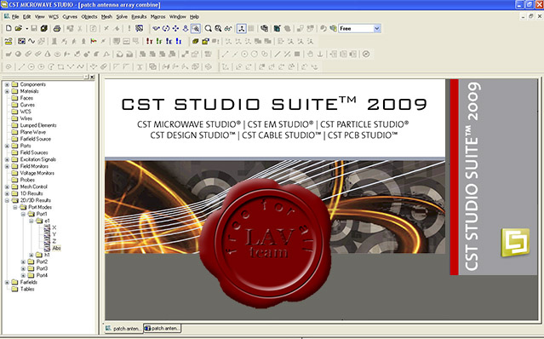Click the magnifier Zoom icon

pyautogui.click(x=209, y=28)
